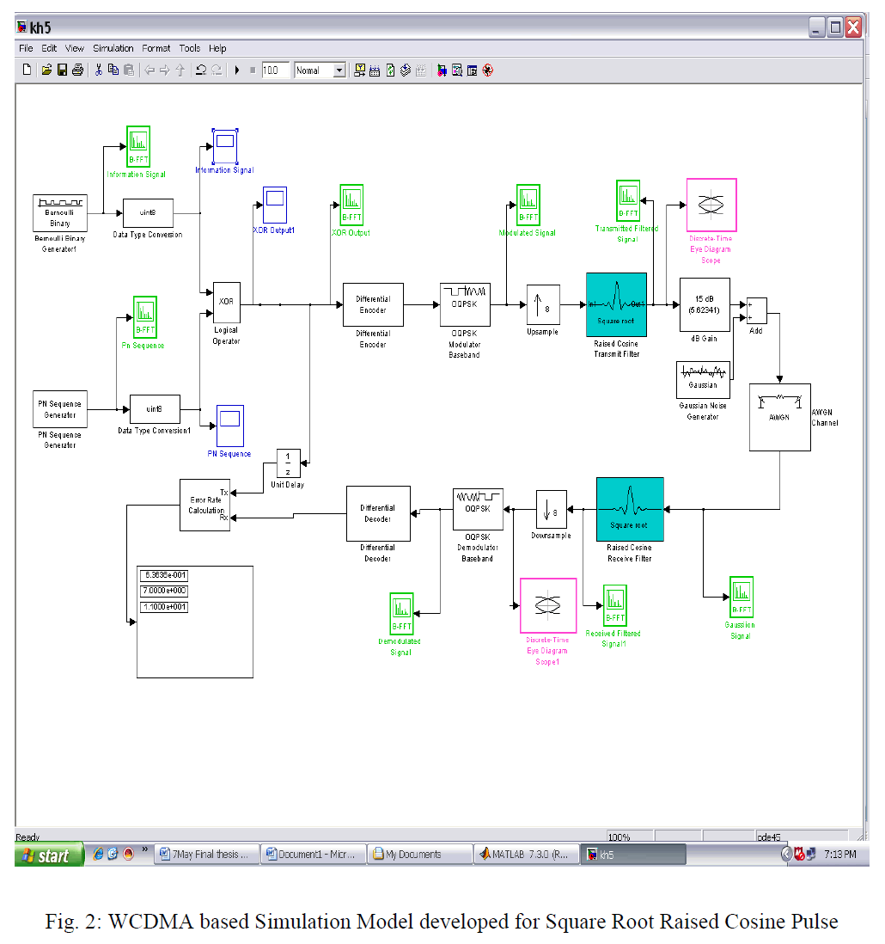Open a model with the Open folder icon
The width and height of the screenshot is (885, 944).
pos(45,70)
